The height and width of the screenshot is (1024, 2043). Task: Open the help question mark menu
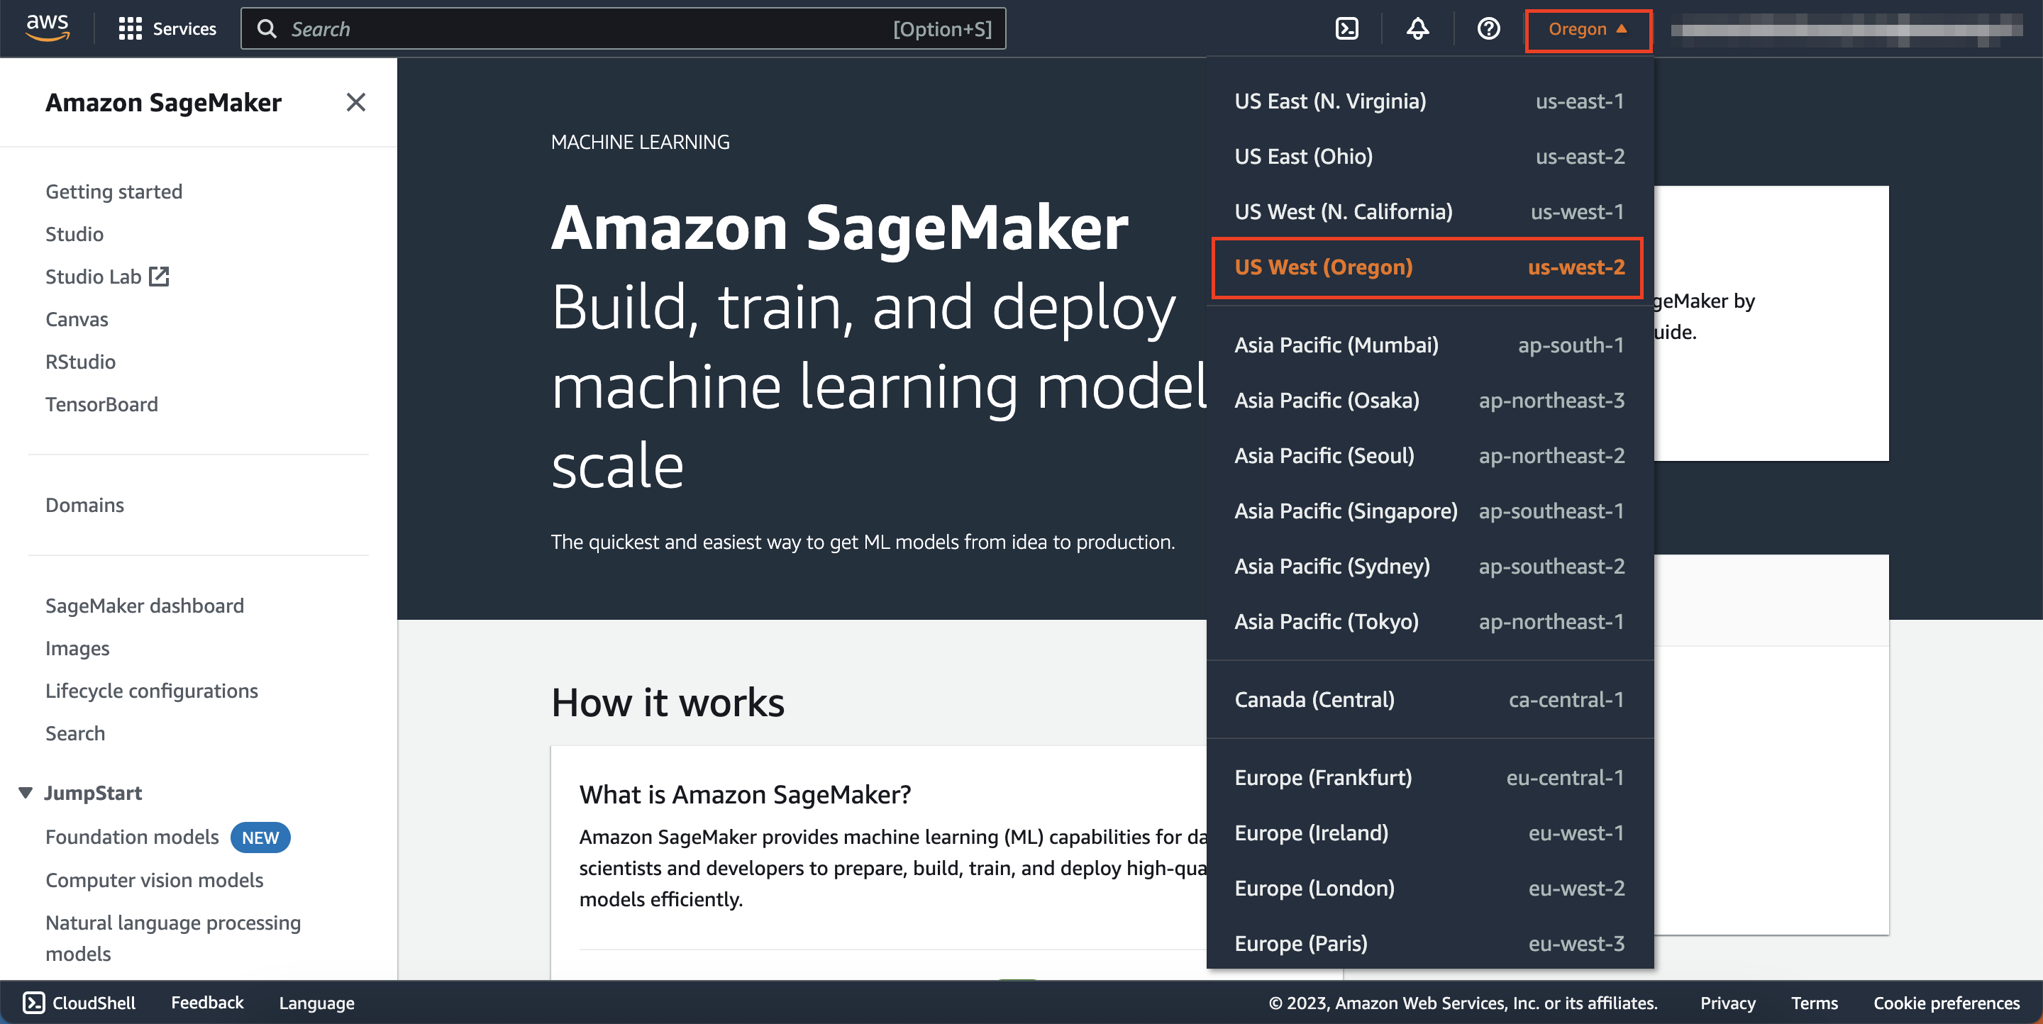pyautogui.click(x=1488, y=28)
